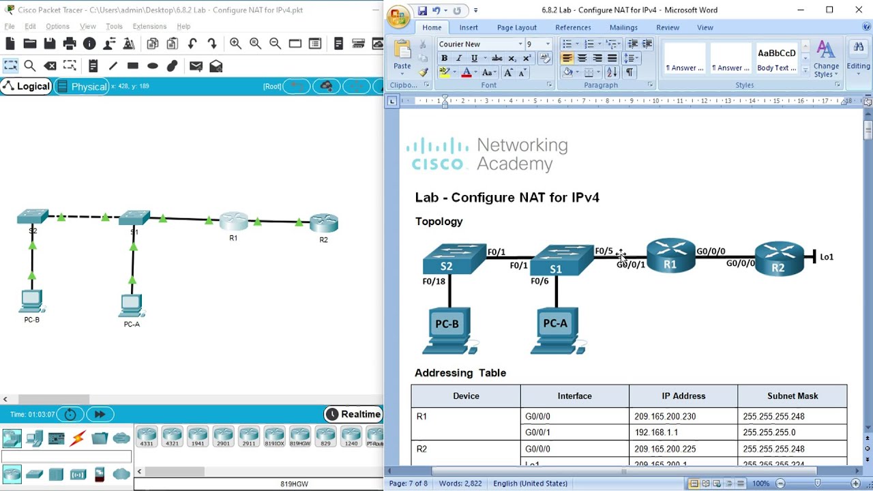This screenshot has width=873, height=491.
Task: Zoom in on Packet Tracer workspace
Action: (x=235, y=44)
